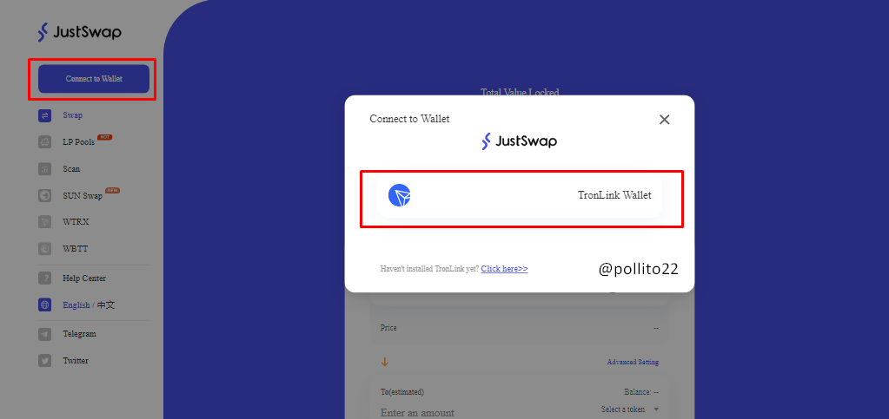
Task: Click the orange swap direction arrow
Action: tap(385, 363)
